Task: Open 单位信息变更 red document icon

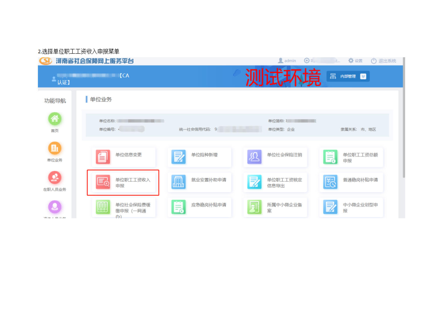Action: pos(103,157)
